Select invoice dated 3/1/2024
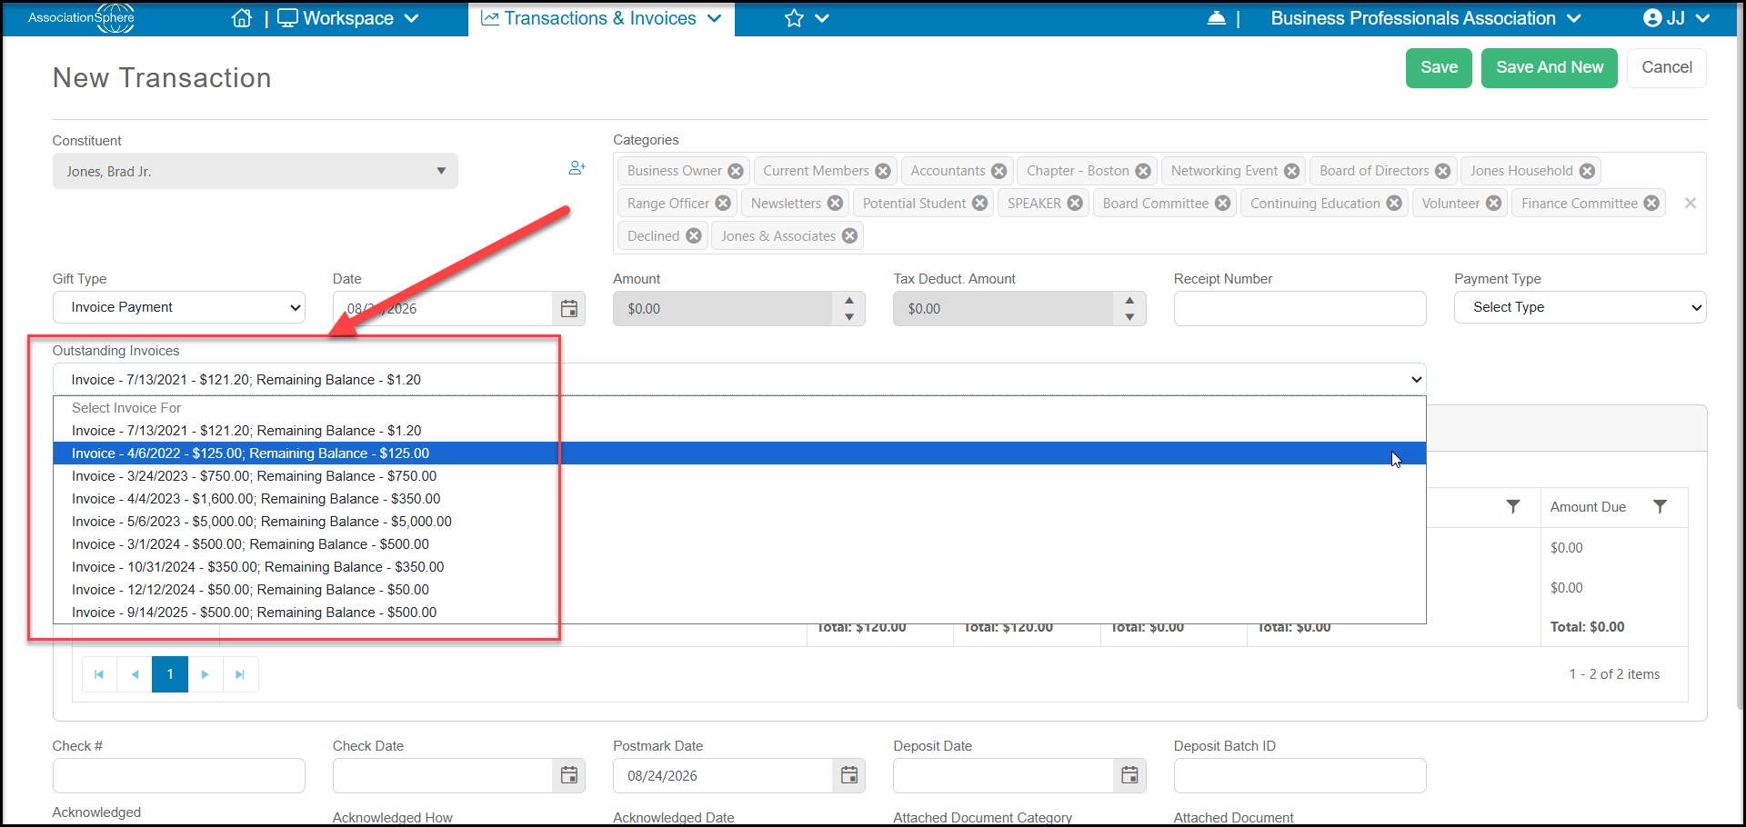Viewport: 1746px width, 827px height. 739,544
